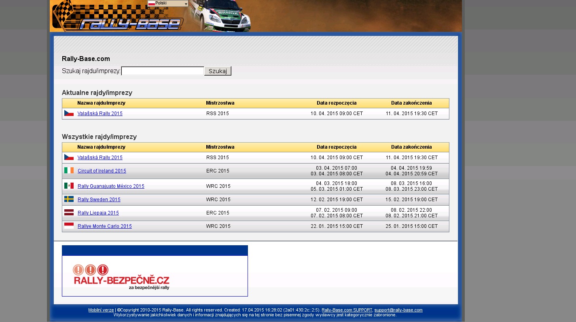The width and height of the screenshot is (576, 322).
Task: Open Rallye Monte Carlo 2015 link
Action: coord(105,226)
